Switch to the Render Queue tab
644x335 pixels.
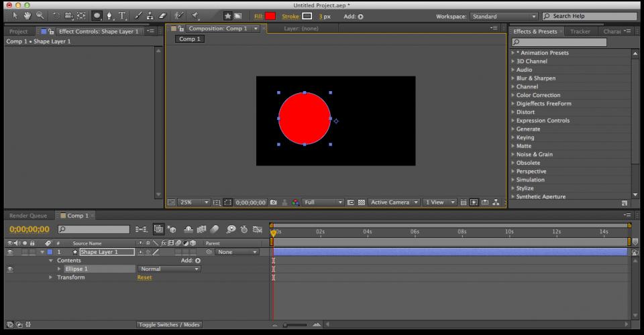point(28,216)
